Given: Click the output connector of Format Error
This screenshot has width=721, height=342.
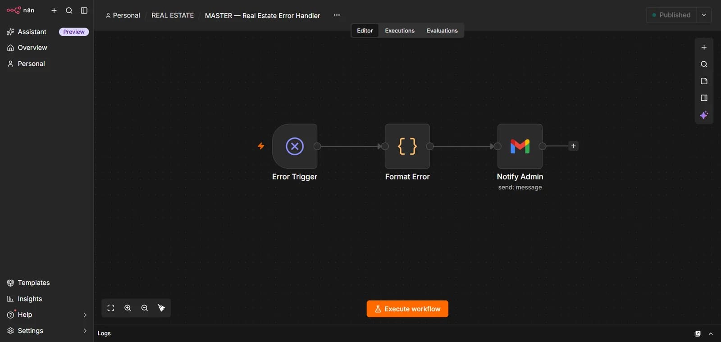Looking at the screenshot, I should tap(430, 146).
